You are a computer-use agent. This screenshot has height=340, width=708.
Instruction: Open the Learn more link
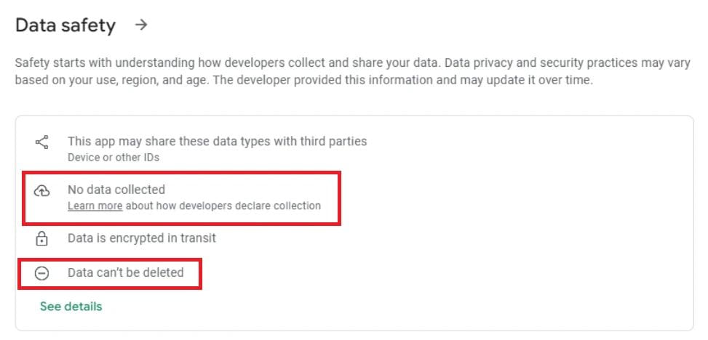95,206
